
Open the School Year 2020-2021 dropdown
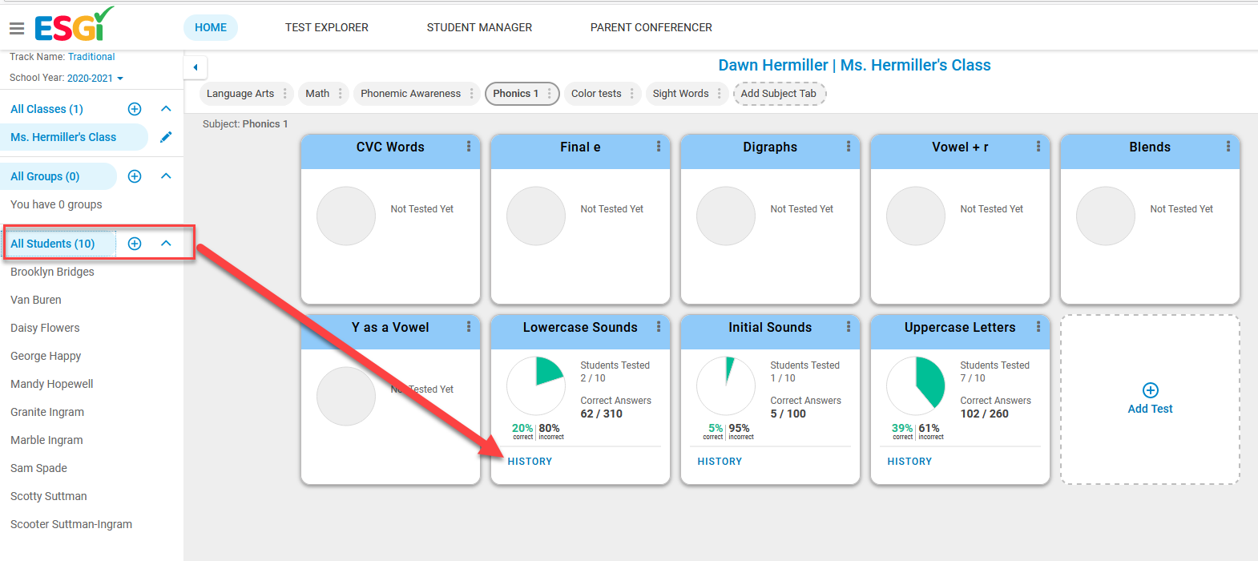(x=95, y=79)
